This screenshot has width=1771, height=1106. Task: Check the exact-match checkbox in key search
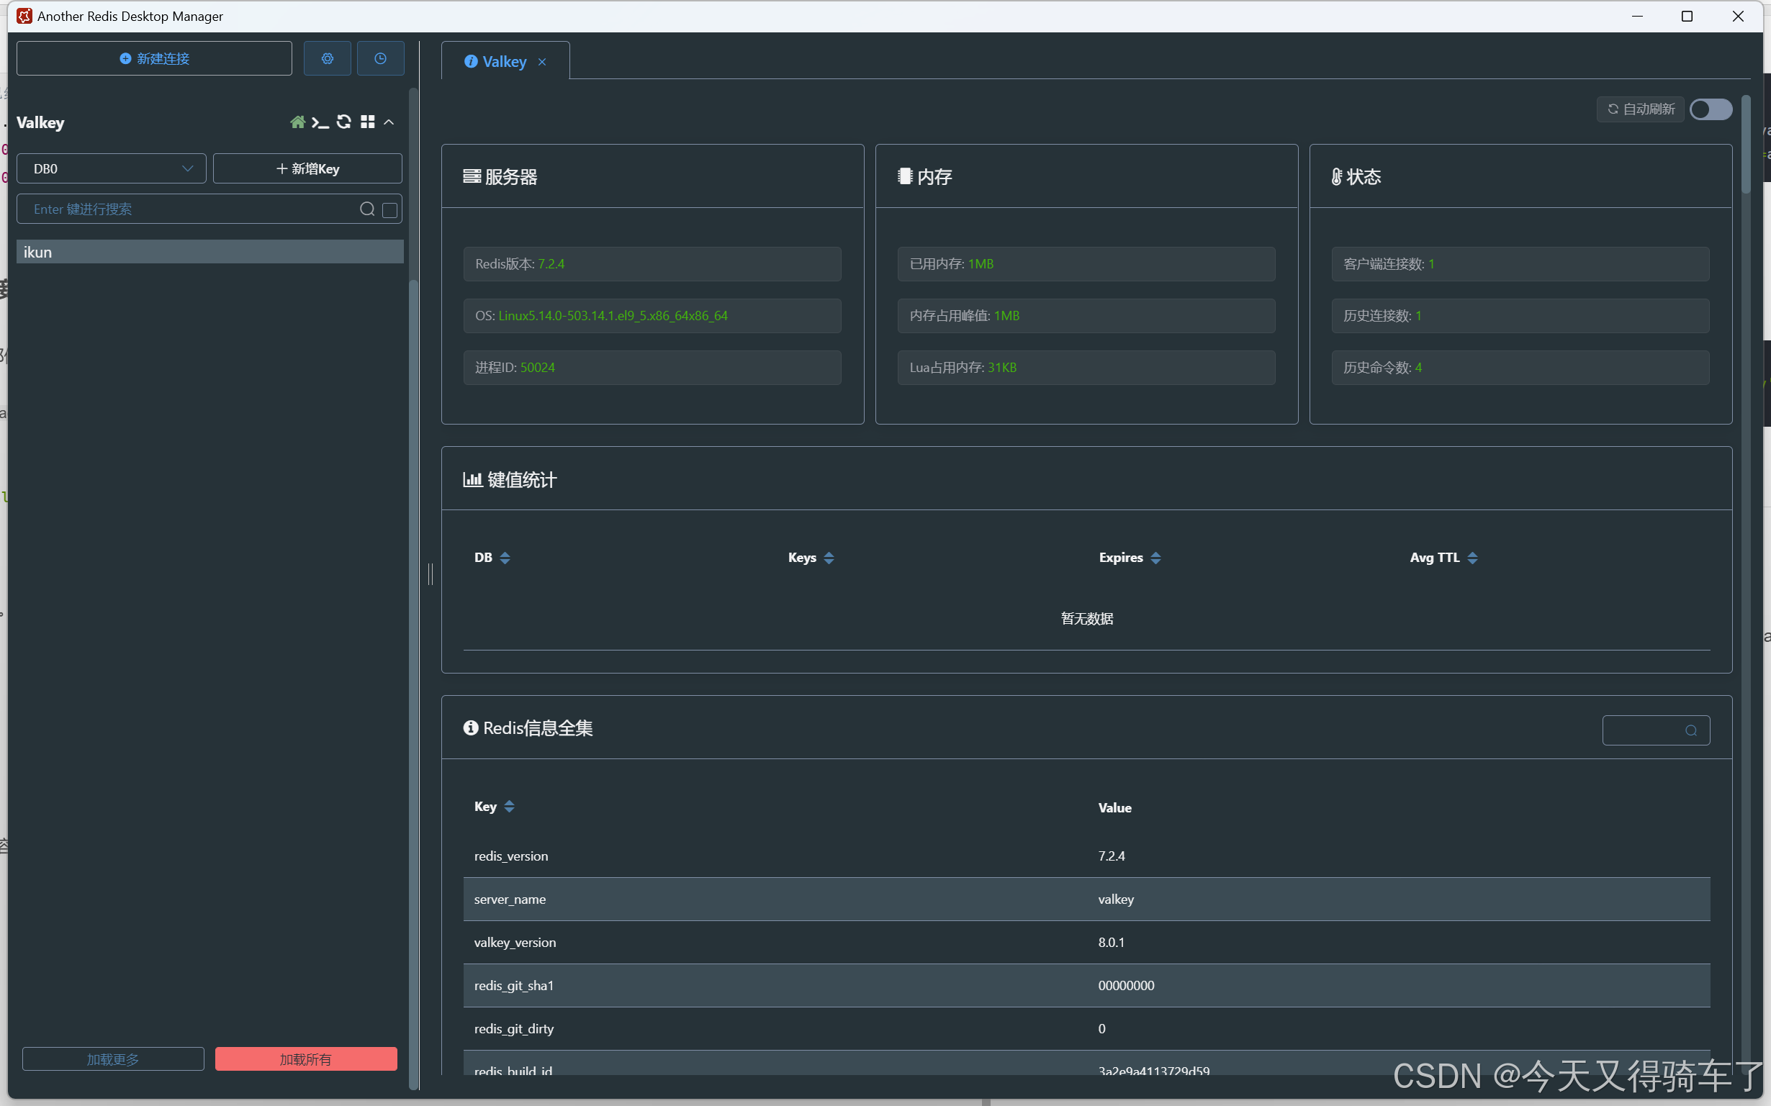click(390, 210)
